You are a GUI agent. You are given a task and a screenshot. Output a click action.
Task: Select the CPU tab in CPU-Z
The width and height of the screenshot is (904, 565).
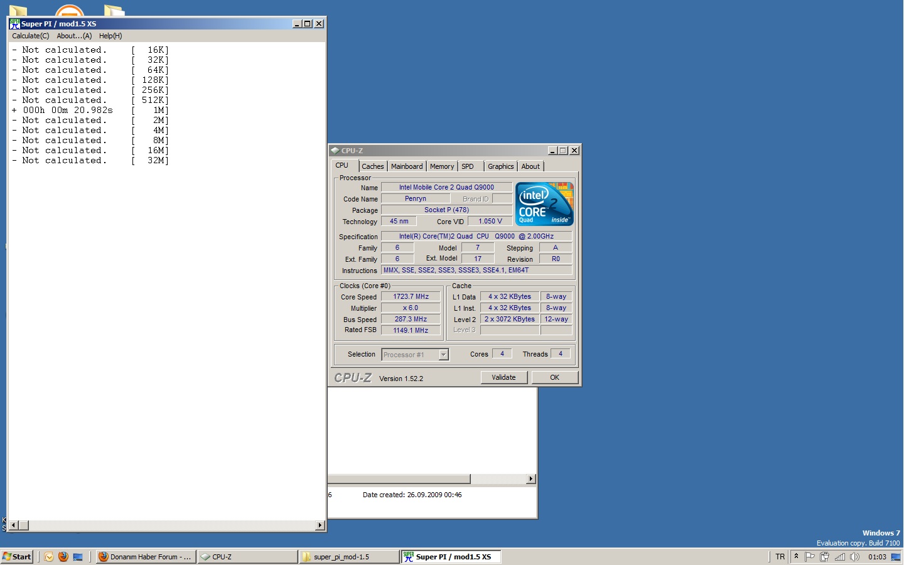point(342,165)
